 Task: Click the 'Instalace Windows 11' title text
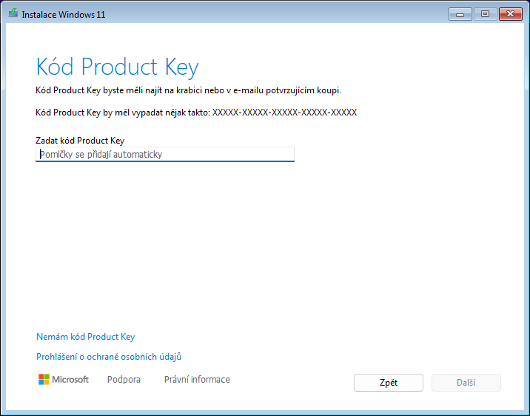point(64,15)
